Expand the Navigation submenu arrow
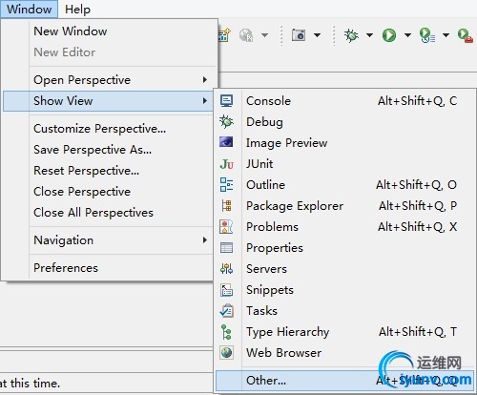The height and width of the screenshot is (395, 477). [x=205, y=239]
